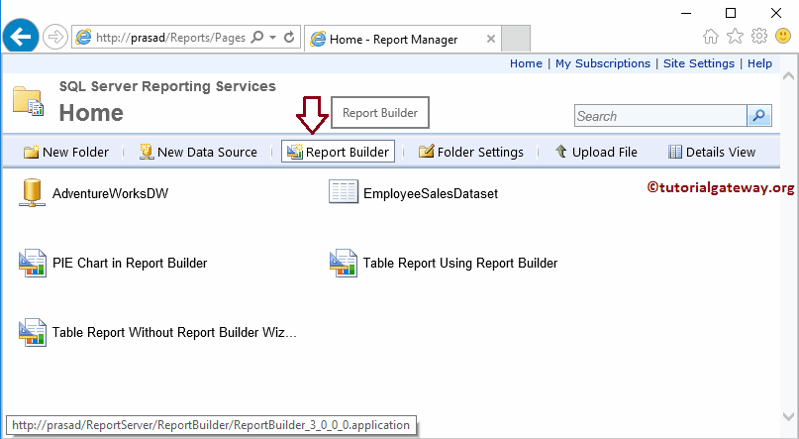
Task: Open PIE Chart in Report Builder
Action: pyautogui.click(x=130, y=263)
